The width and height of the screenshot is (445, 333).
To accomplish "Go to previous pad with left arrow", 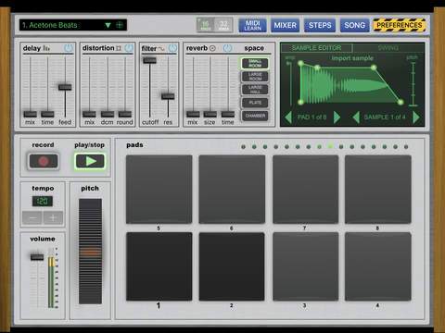I will [288, 117].
